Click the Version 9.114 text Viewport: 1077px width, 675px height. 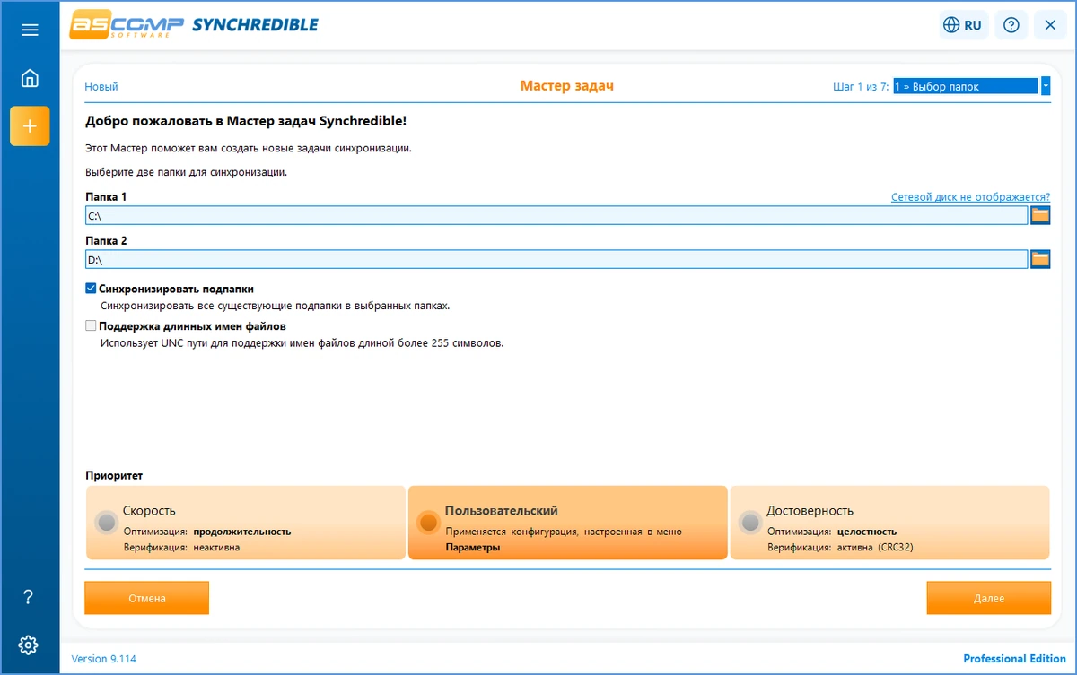104,659
